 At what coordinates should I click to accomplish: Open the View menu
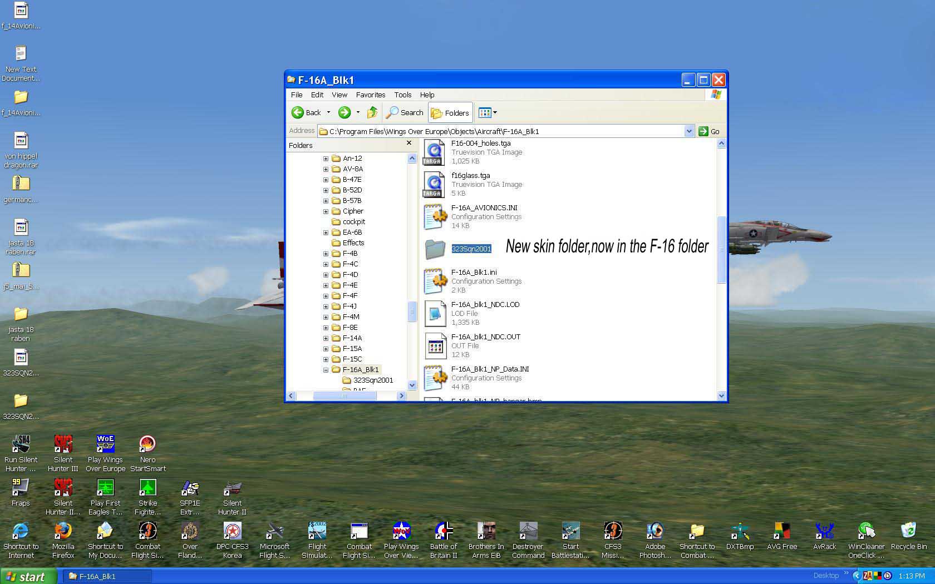coord(339,95)
